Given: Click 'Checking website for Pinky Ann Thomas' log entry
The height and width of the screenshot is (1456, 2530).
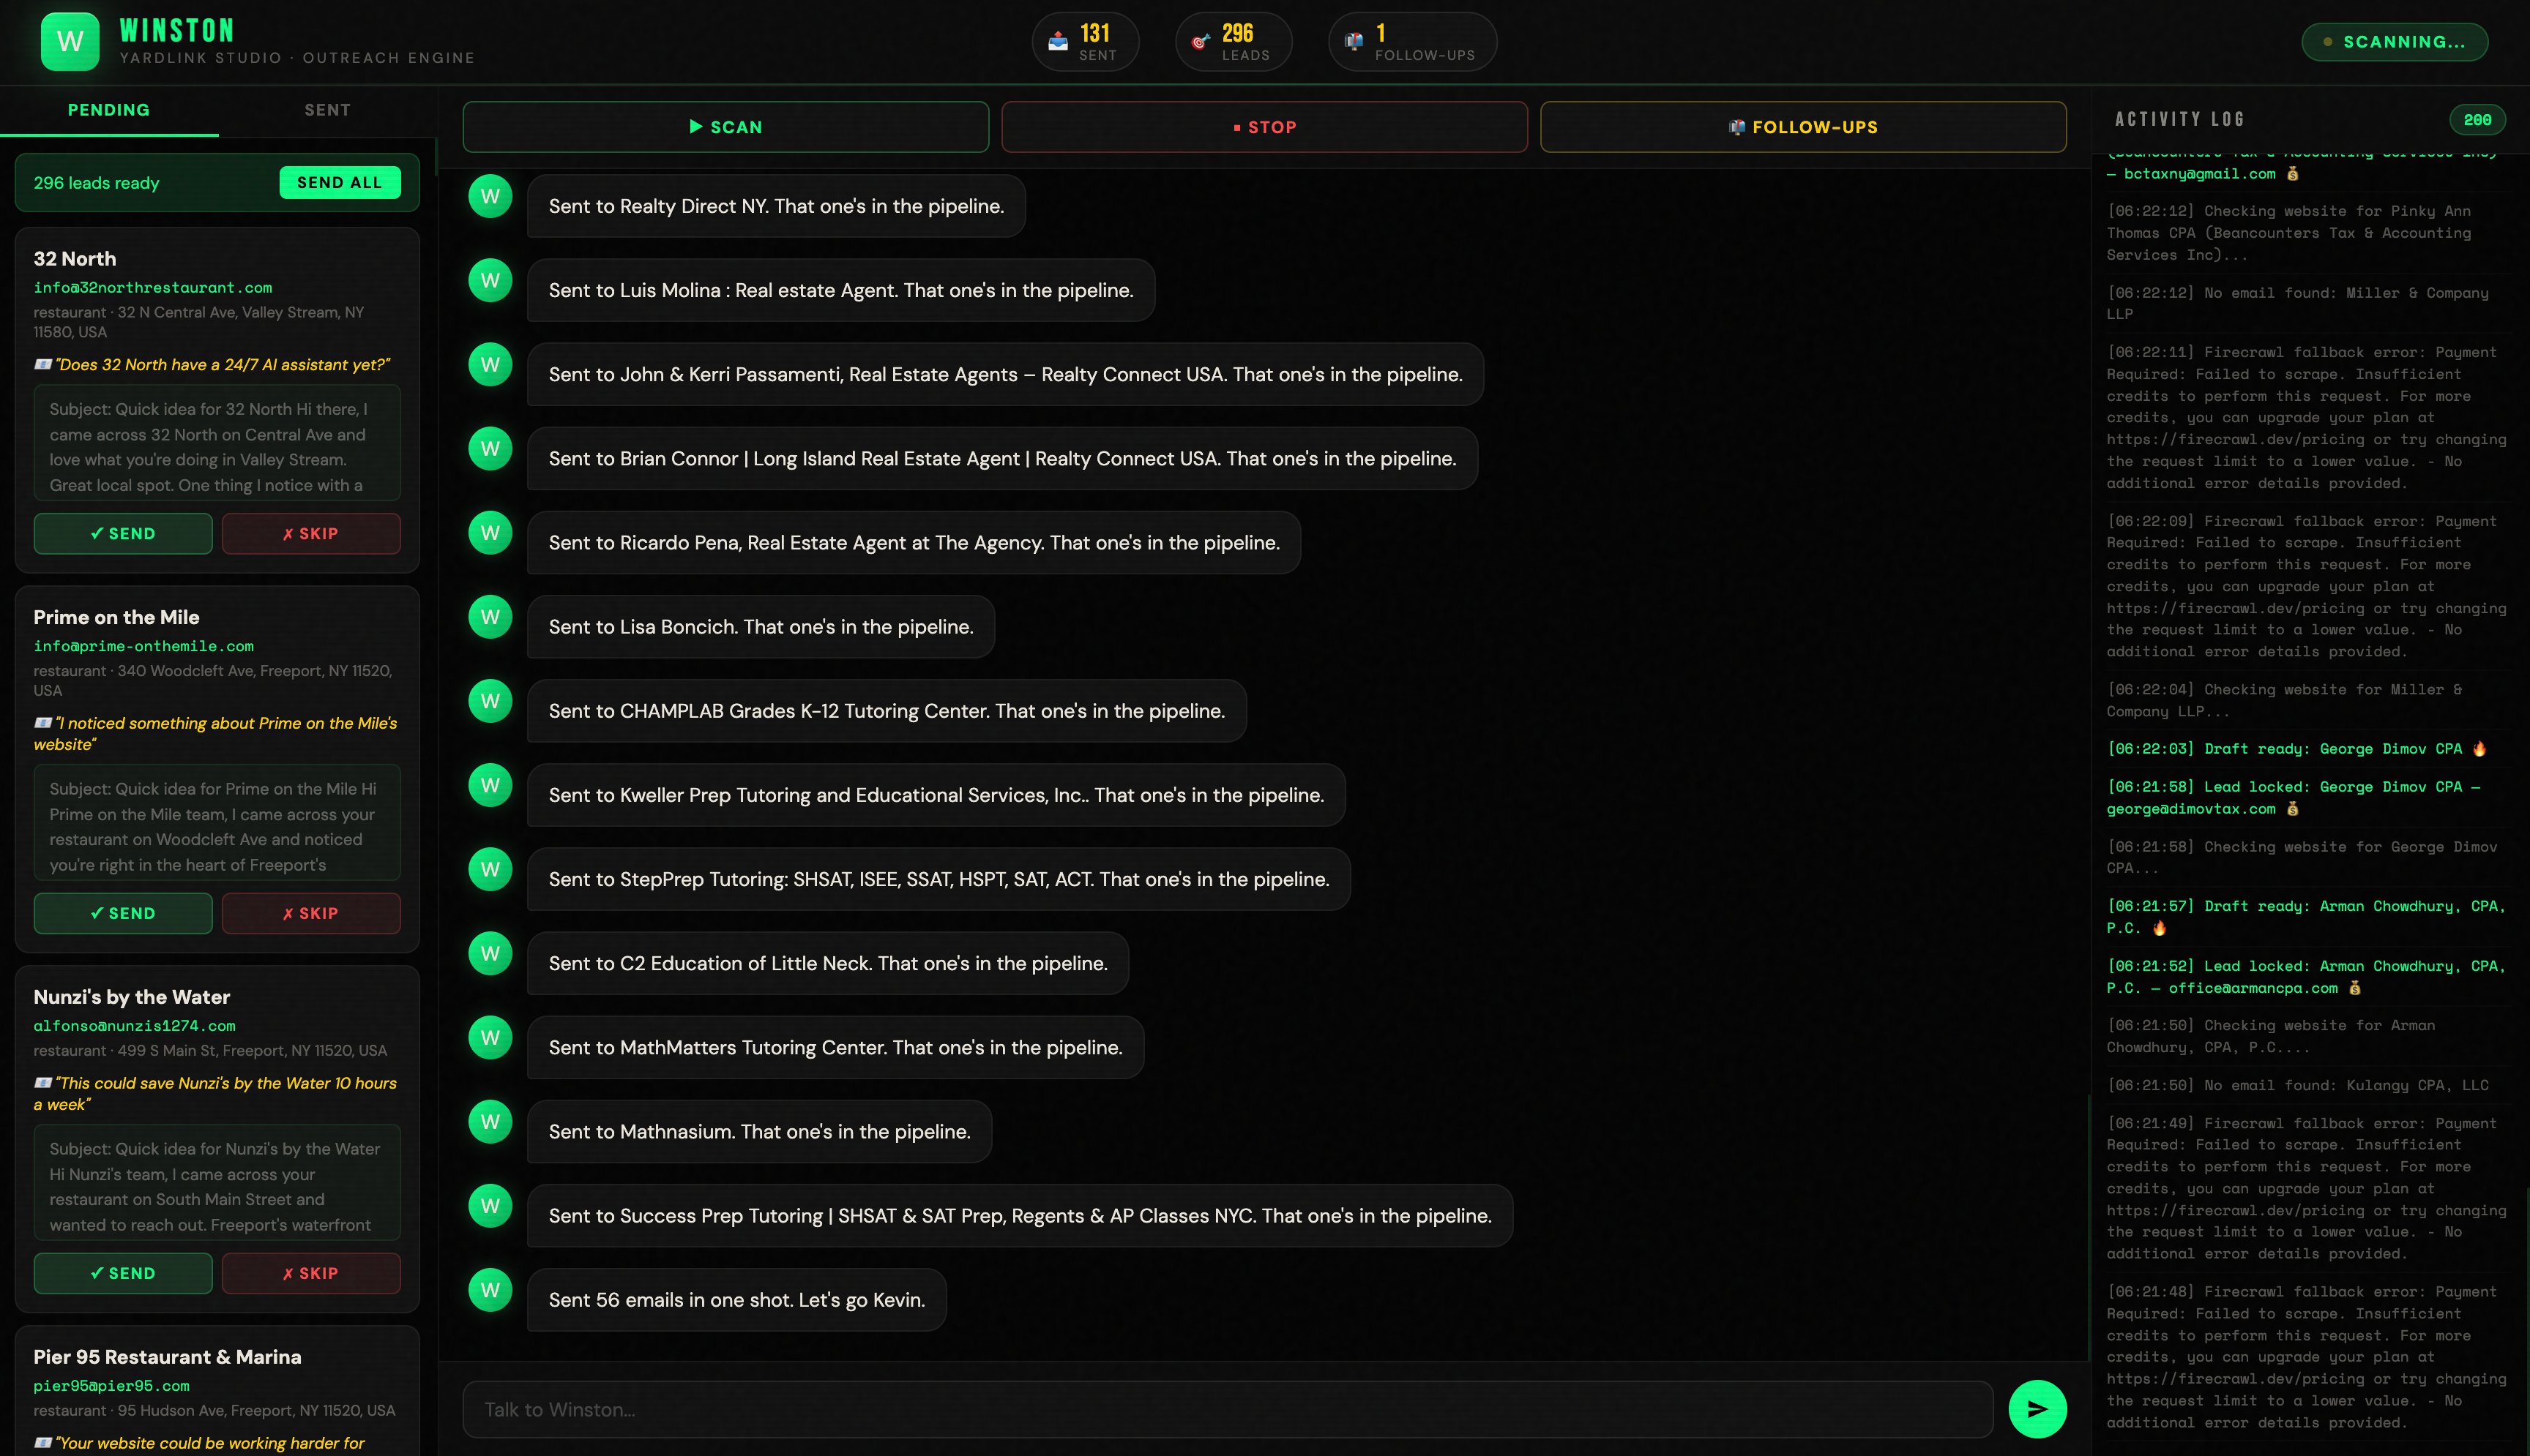Looking at the screenshot, I should 2289,233.
